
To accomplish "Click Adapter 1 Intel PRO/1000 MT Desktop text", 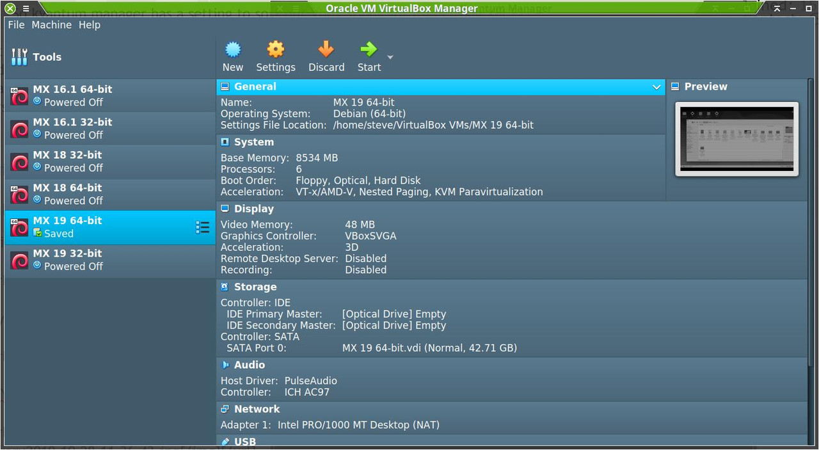I will click(358, 425).
